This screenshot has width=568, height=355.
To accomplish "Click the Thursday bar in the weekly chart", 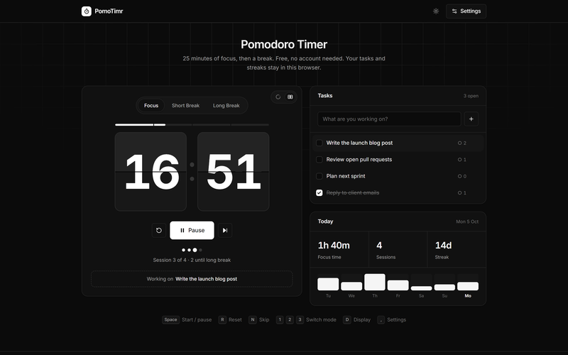I will coord(375,282).
